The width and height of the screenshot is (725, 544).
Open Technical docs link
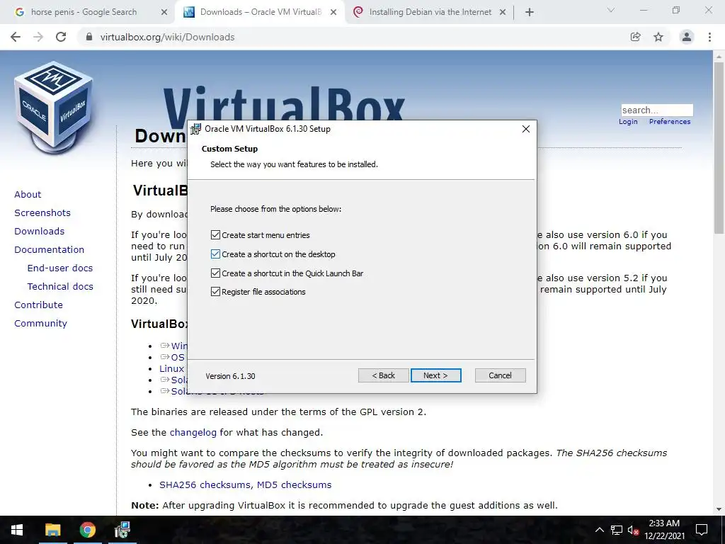pos(60,287)
